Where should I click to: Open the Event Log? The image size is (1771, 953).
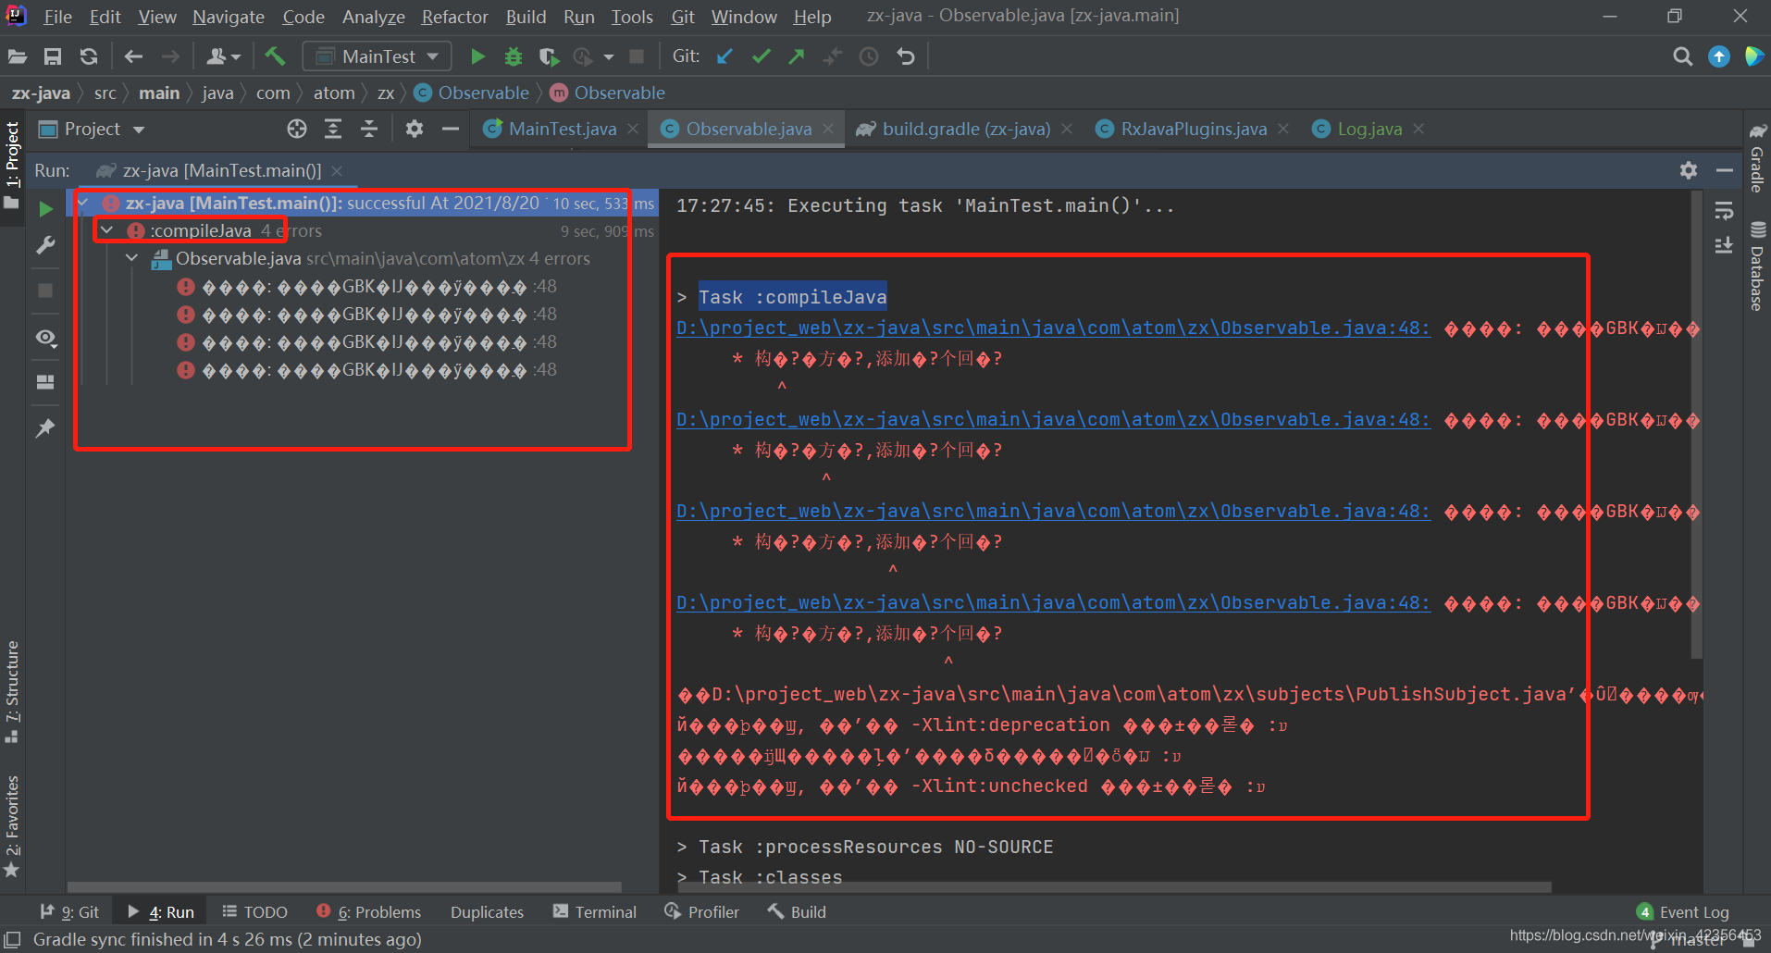[x=1683, y=912]
